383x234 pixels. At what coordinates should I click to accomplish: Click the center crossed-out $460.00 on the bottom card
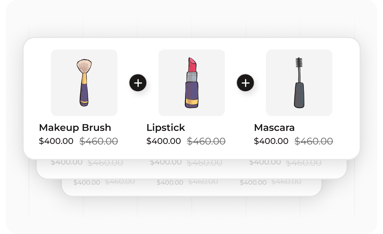pos(203,182)
